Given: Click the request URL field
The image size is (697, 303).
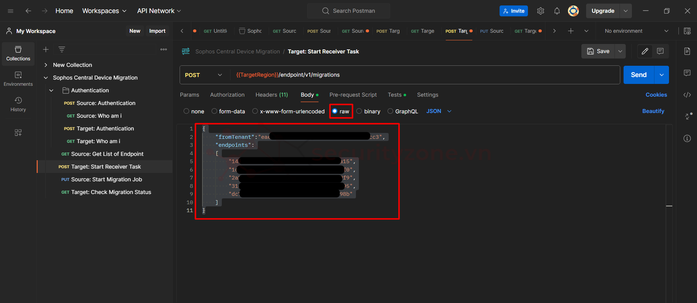Looking at the screenshot, I should (425, 75).
